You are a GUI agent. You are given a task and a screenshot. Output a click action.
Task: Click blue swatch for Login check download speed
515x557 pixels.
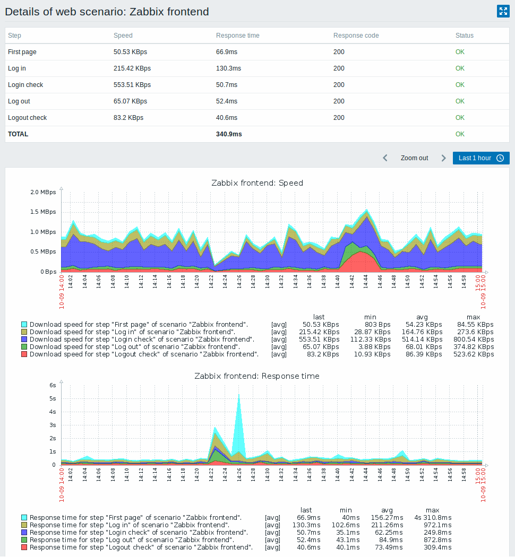coord(24,340)
